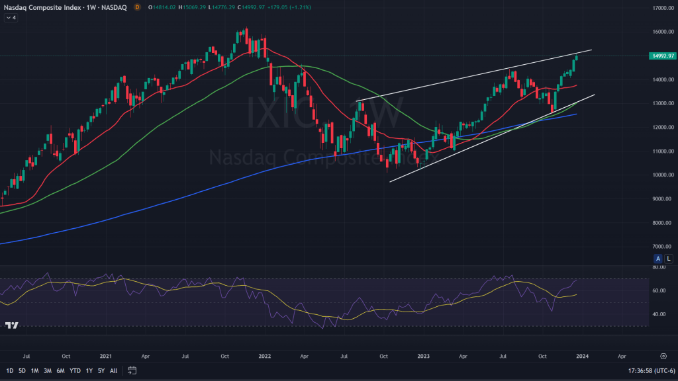Display All available chart history

click(x=114, y=370)
